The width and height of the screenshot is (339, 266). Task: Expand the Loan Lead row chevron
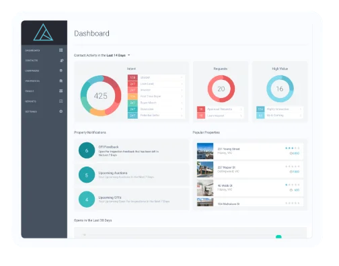click(x=182, y=84)
